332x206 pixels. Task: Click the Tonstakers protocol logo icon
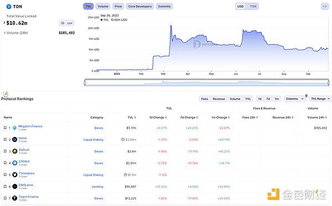click(14, 175)
